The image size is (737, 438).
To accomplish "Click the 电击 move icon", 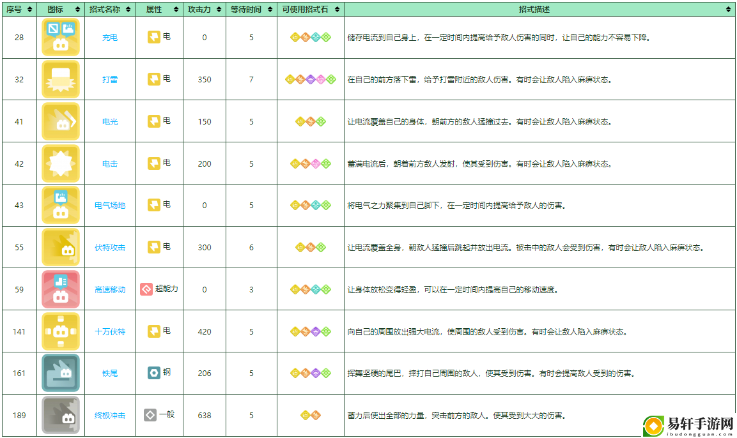I will [61, 163].
